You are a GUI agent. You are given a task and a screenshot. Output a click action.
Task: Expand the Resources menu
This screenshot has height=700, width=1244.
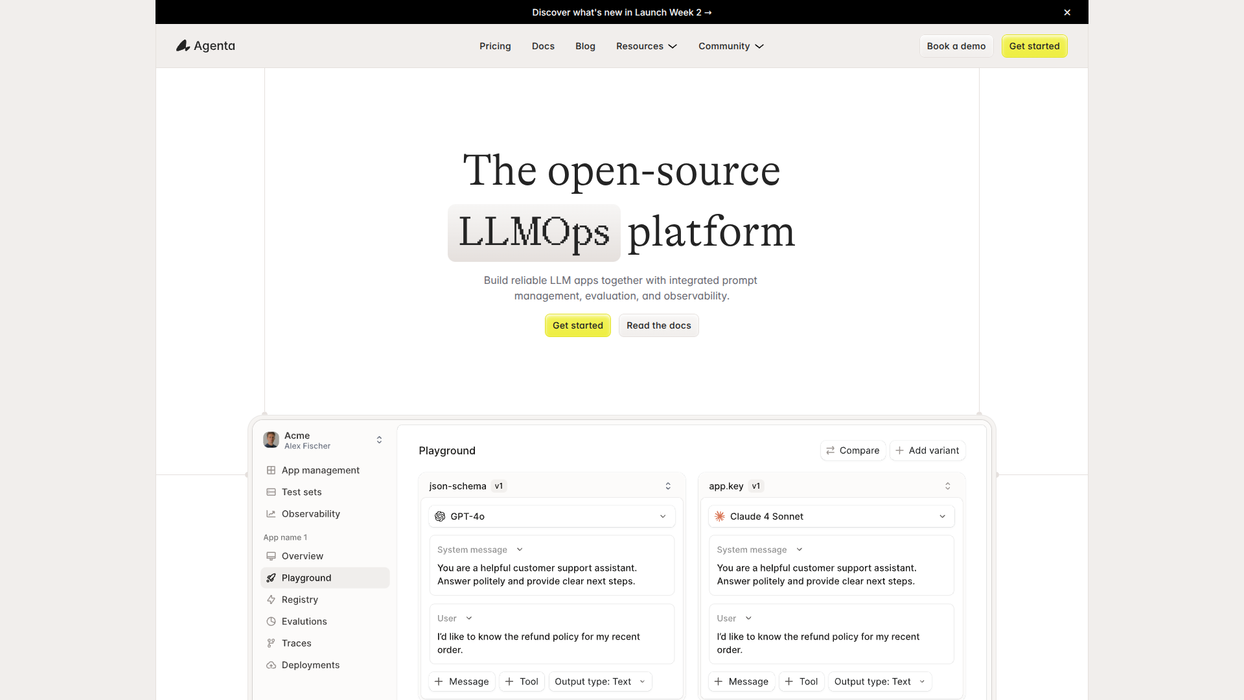[646, 46]
